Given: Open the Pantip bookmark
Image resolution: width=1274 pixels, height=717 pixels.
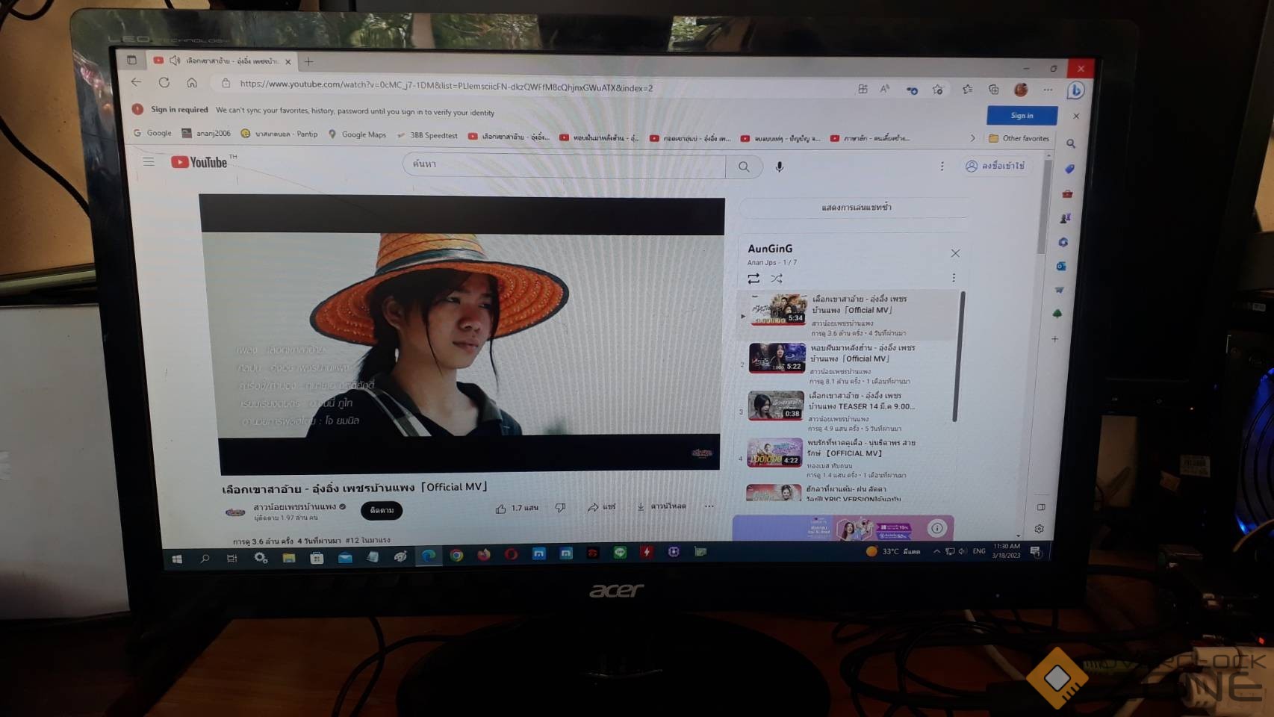Looking at the screenshot, I should pyautogui.click(x=279, y=134).
